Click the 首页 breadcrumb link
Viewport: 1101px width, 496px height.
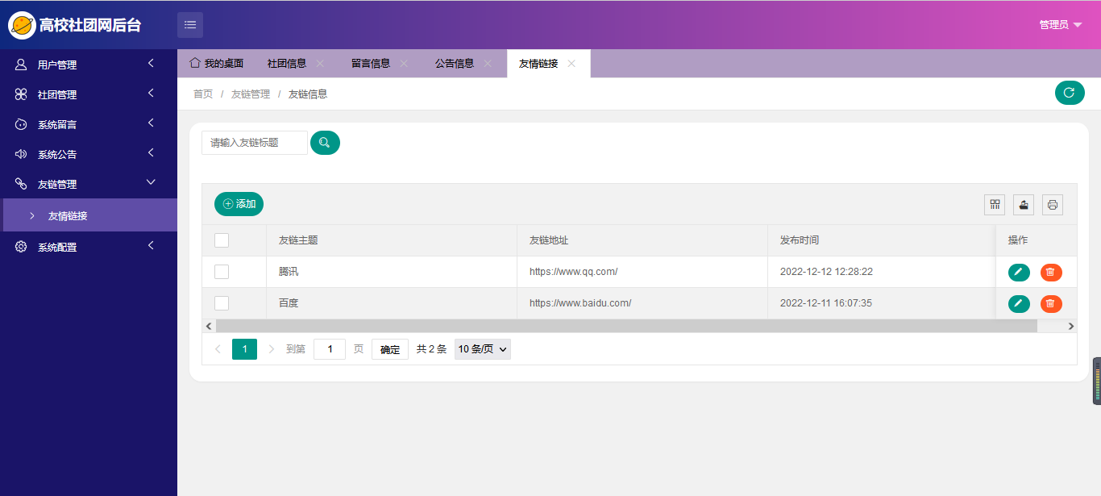point(203,94)
